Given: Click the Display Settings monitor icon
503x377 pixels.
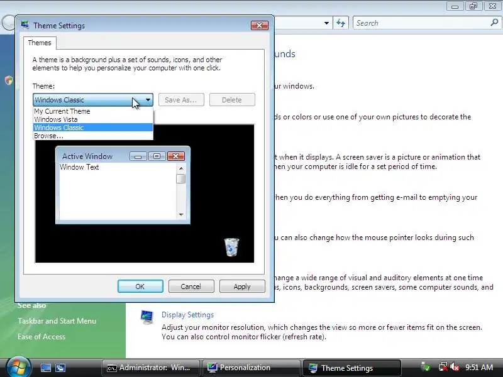Looking at the screenshot, I should [147, 317].
